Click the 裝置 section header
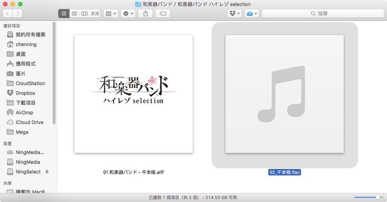 coord(8,144)
